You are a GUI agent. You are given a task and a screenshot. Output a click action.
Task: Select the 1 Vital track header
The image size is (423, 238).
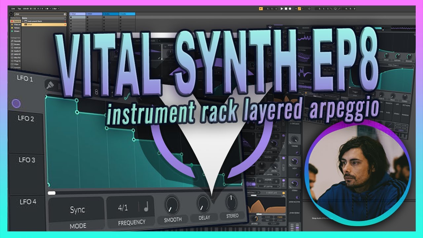click(77, 14)
